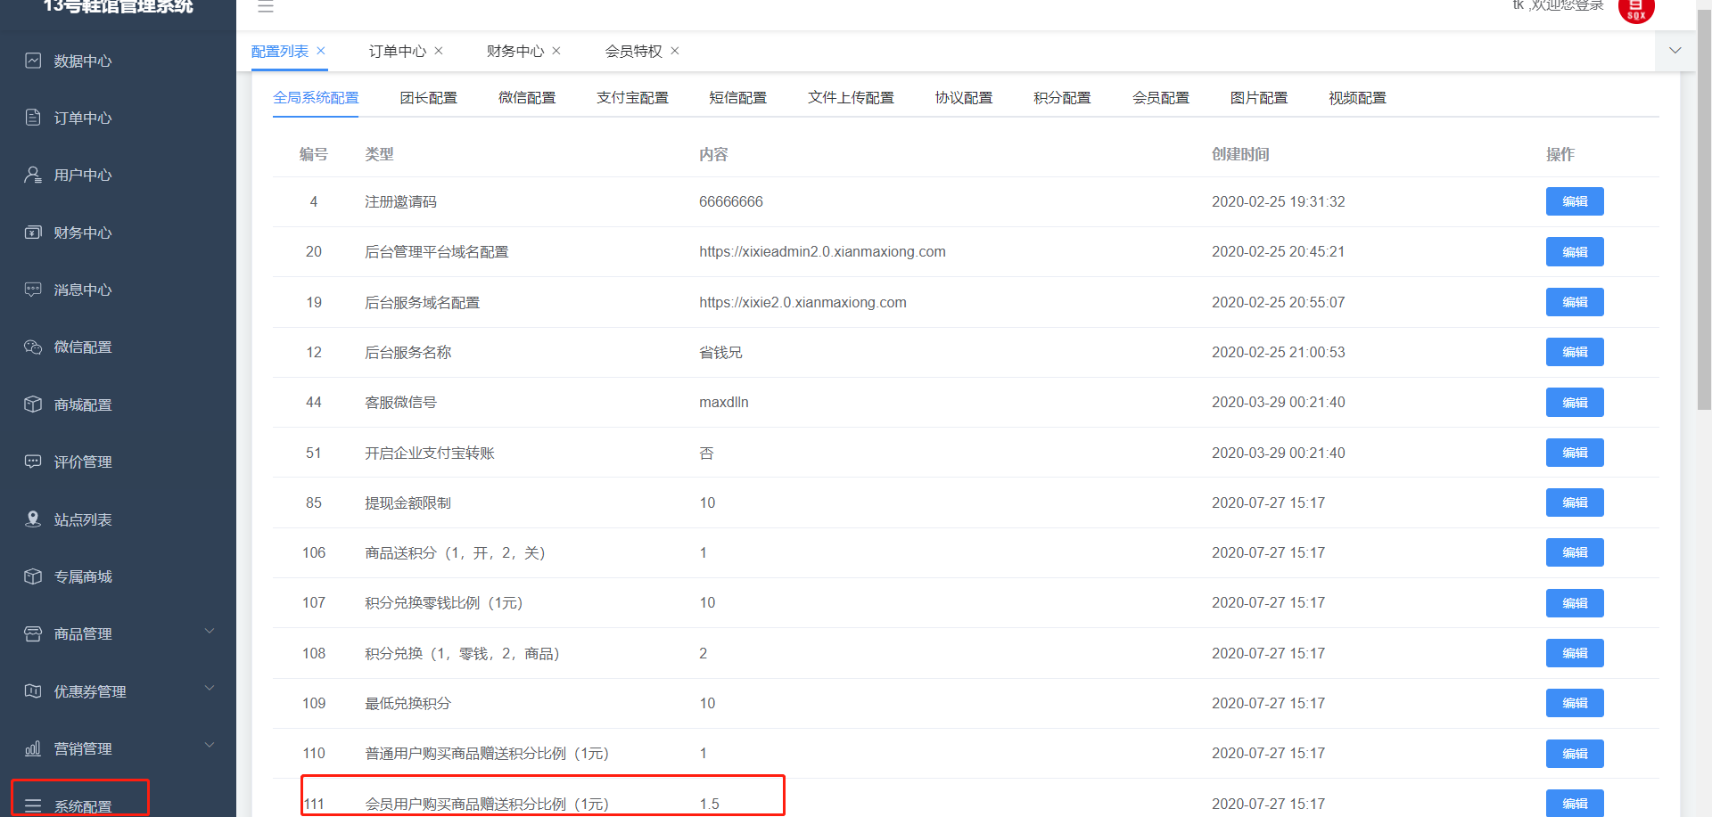1712x817 pixels.
Task: Click the 用户中心 person icon
Action: point(33,175)
